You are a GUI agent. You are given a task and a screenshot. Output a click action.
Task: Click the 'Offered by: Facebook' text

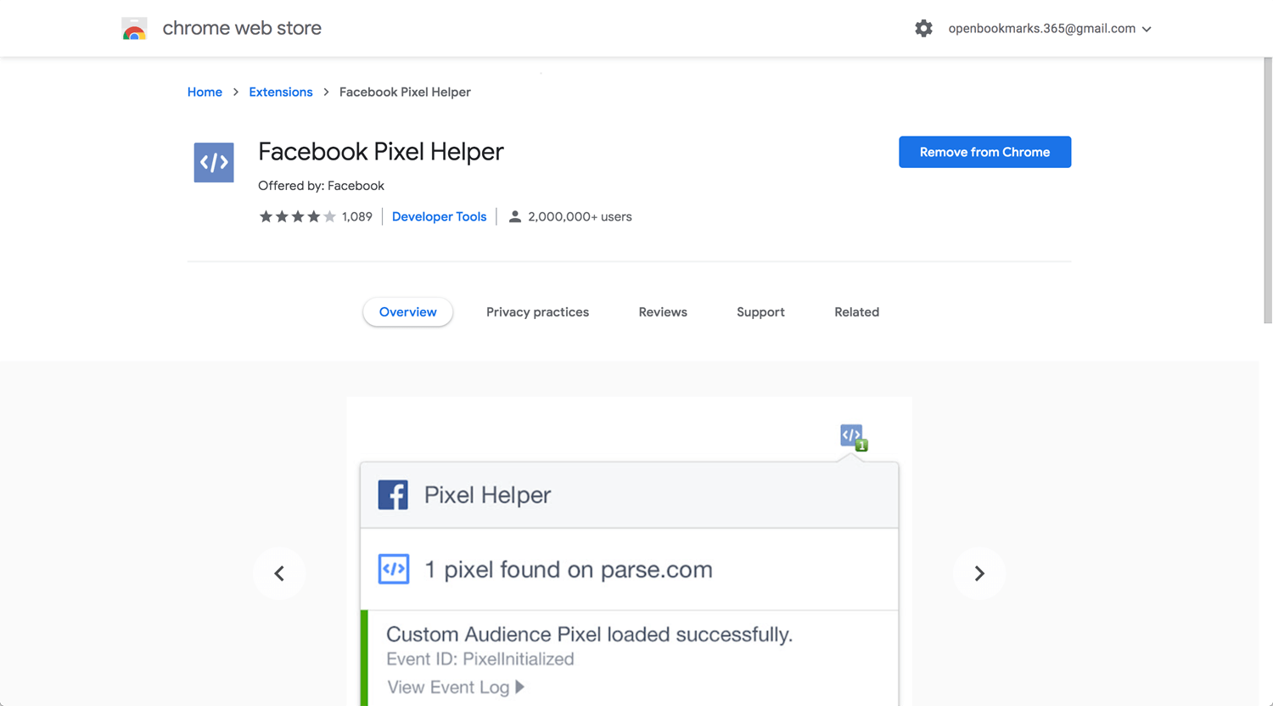(321, 186)
